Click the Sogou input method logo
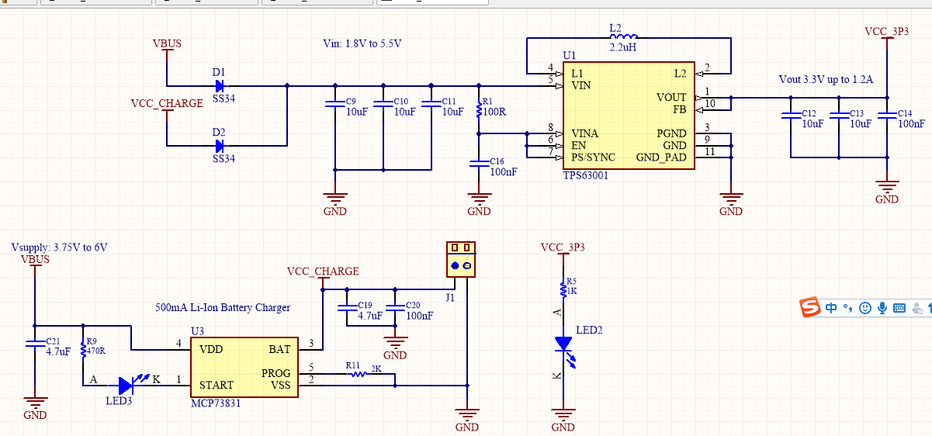 (x=811, y=307)
